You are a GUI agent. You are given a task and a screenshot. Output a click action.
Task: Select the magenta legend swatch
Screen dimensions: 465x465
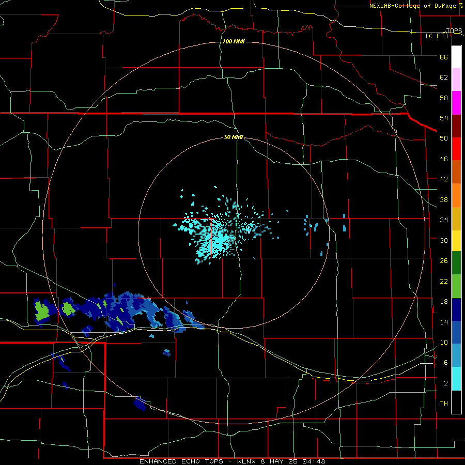click(x=456, y=103)
